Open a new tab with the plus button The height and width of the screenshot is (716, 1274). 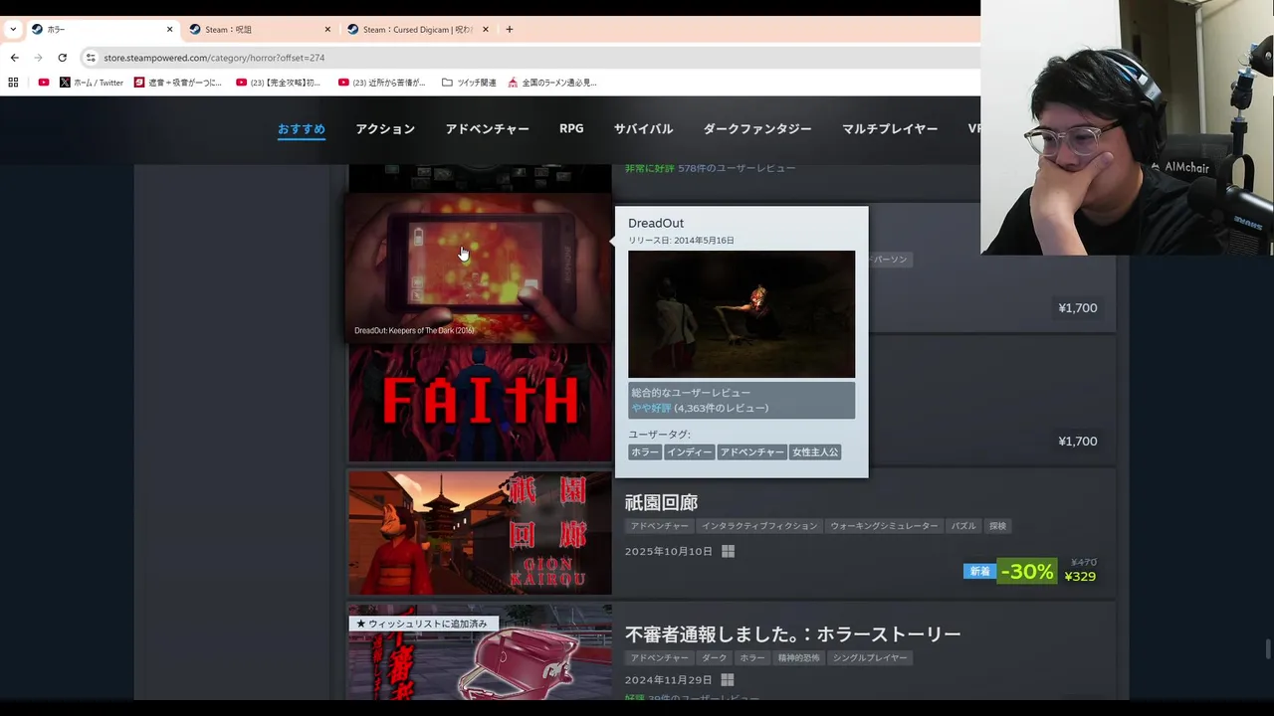pos(510,29)
